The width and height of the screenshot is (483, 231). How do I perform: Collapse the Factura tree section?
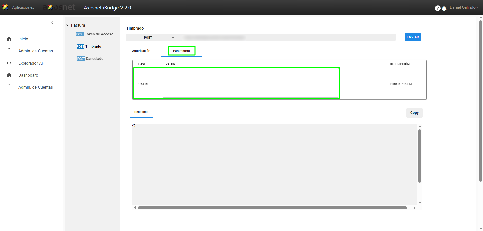[68, 25]
